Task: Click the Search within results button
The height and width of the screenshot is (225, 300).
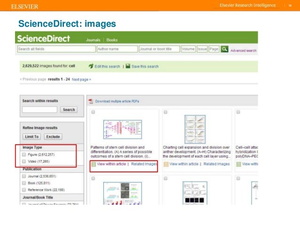Action: [69, 109]
